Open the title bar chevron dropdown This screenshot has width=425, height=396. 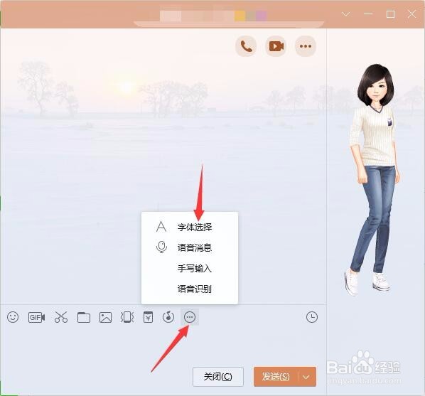[346, 14]
